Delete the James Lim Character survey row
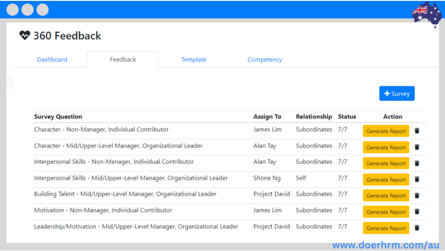The image size is (445, 251). click(x=417, y=131)
